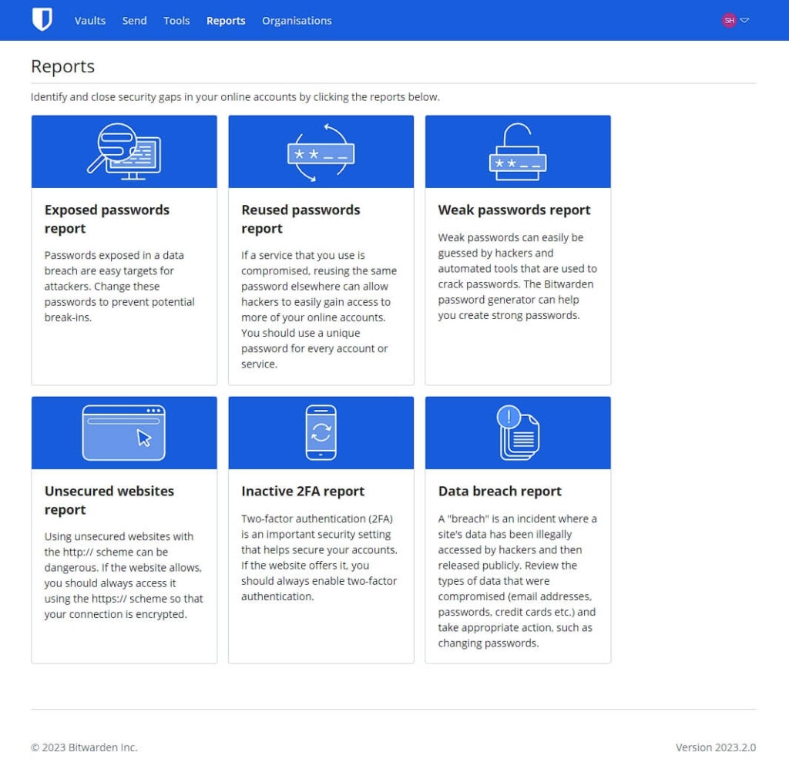Click the phone sync Inactive 2FA icon
Screen dimensions: 789x769
(321, 433)
